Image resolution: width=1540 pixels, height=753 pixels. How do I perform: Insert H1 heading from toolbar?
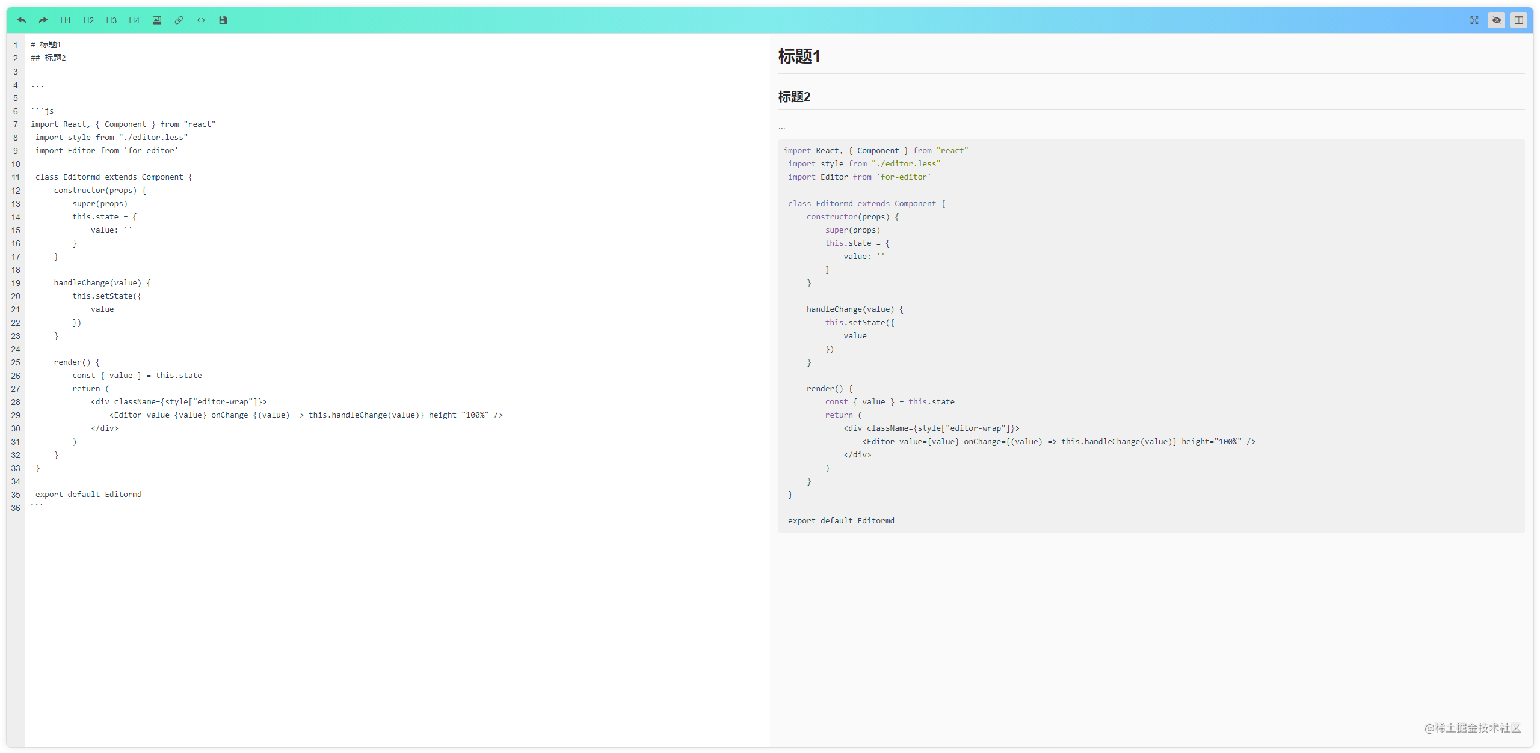tap(66, 20)
